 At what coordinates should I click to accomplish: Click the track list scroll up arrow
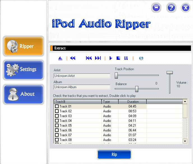[185, 102]
